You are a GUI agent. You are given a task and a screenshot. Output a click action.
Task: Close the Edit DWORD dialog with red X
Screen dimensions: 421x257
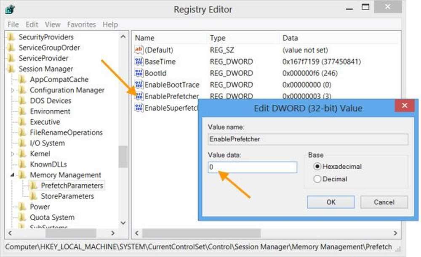(404, 106)
